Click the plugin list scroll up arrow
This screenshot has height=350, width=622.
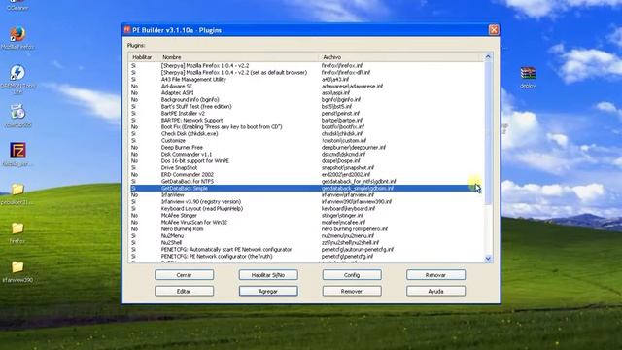(488, 57)
